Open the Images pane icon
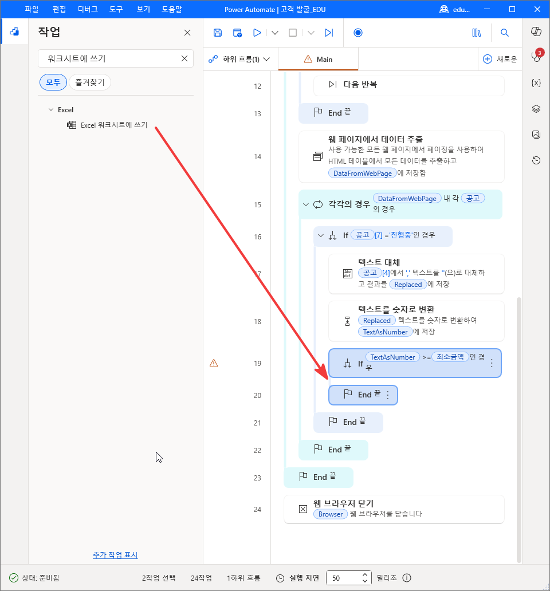The image size is (550, 591). tap(536, 135)
